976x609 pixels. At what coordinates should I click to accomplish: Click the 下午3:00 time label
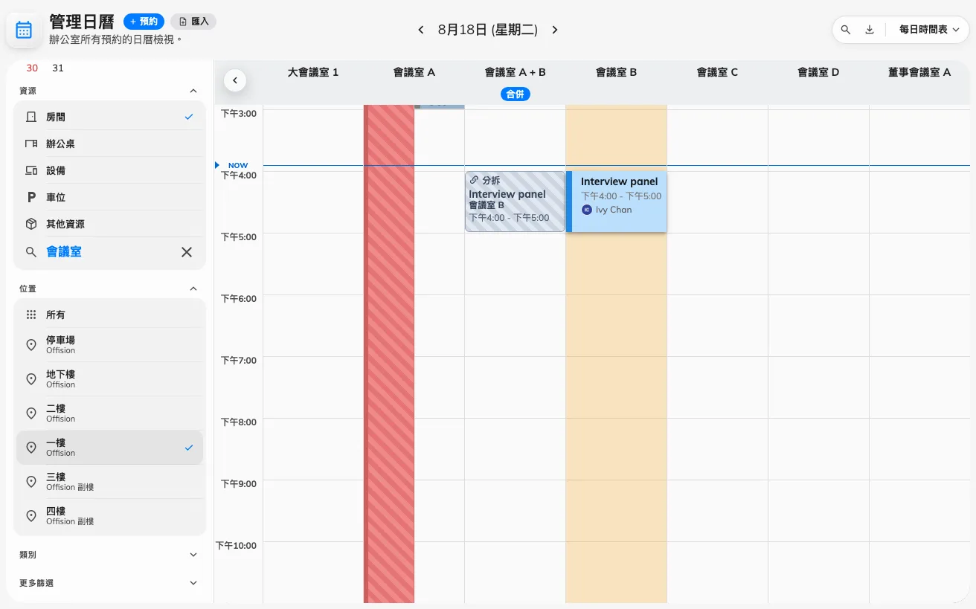point(239,113)
